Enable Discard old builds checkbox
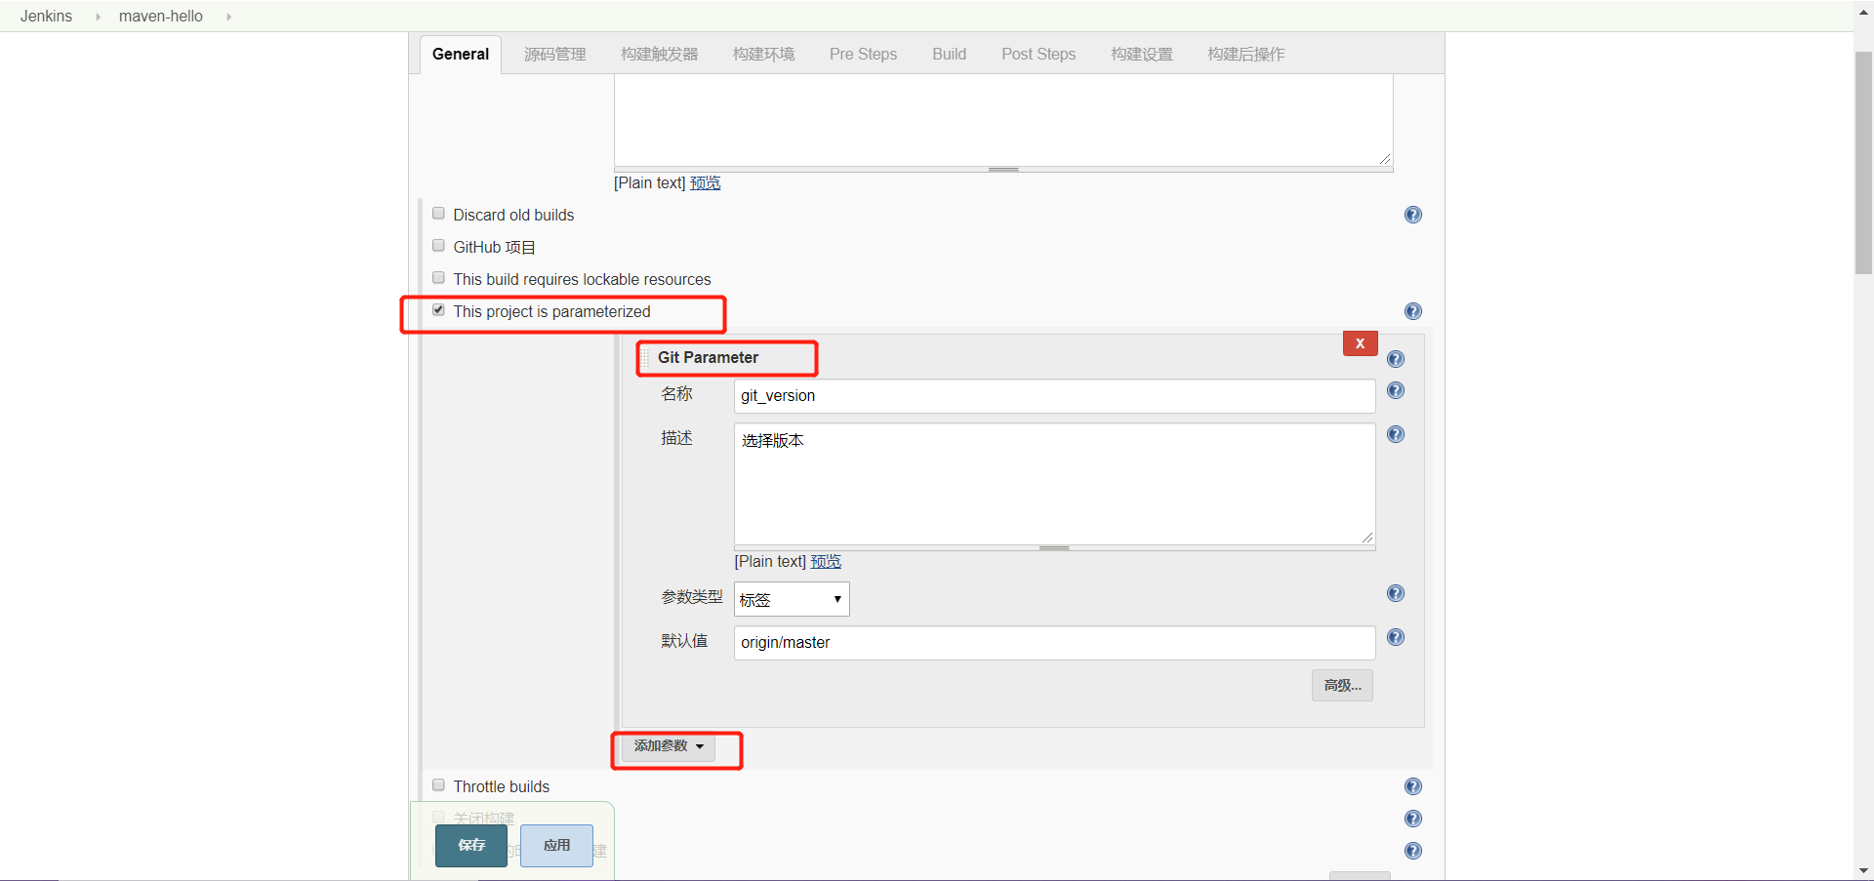The image size is (1874, 881). (438, 214)
